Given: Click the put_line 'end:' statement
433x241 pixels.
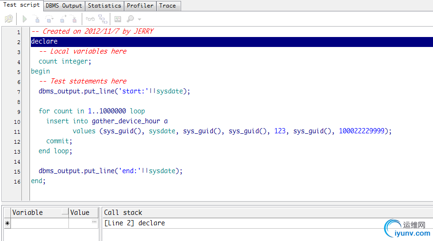Looking at the screenshot, I should (110, 171).
